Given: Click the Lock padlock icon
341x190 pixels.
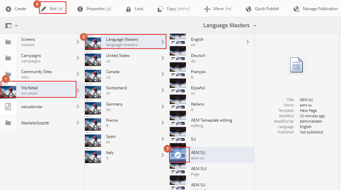Looking at the screenshot, I should coord(128,9).
